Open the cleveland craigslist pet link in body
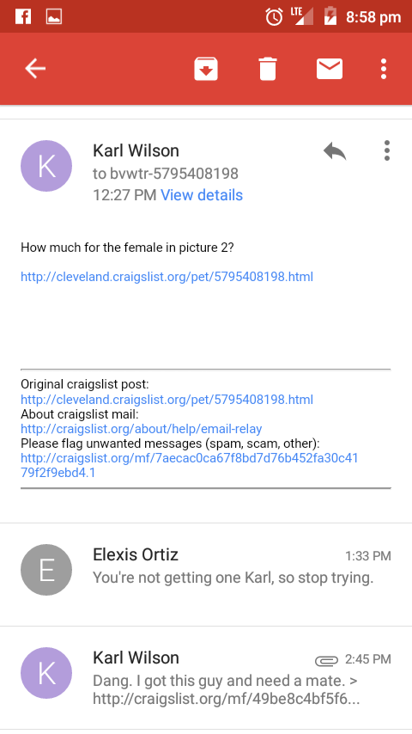 167,277
